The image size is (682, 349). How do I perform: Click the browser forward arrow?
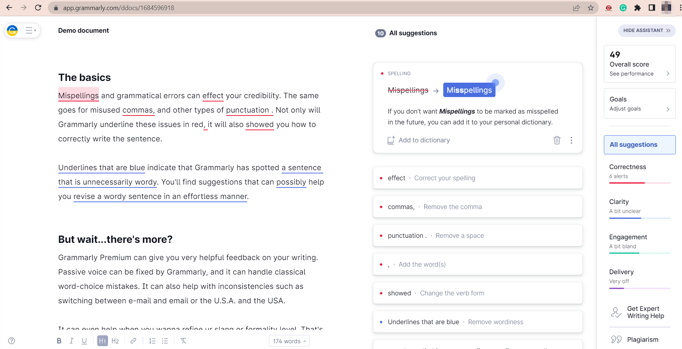(24, 8)
